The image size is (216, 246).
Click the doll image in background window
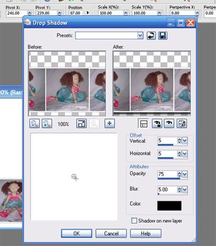pyautogui.click(x=11, y=201)
